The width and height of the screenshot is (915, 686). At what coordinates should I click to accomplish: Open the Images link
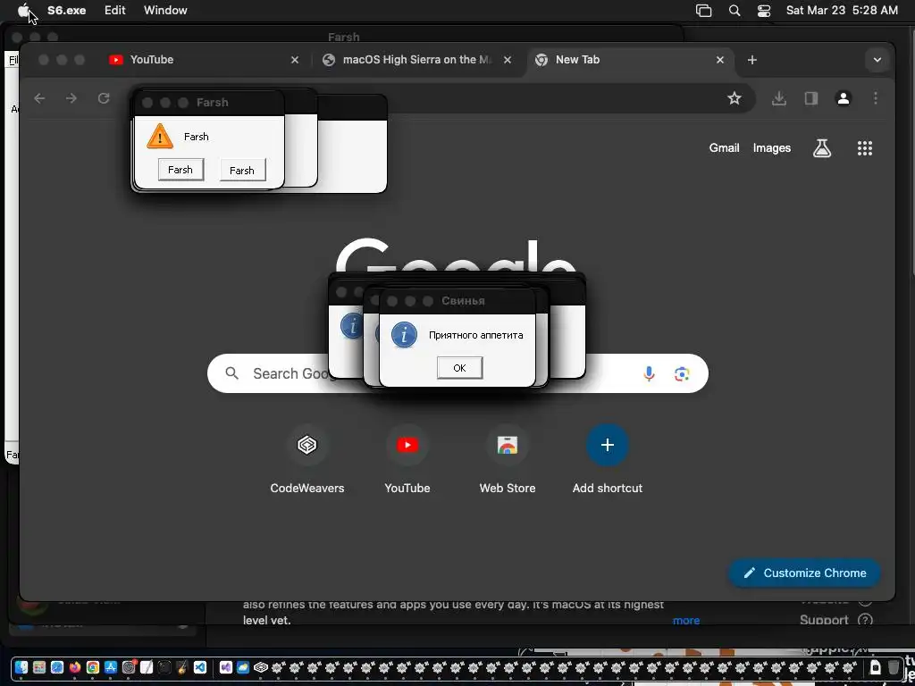771,148
